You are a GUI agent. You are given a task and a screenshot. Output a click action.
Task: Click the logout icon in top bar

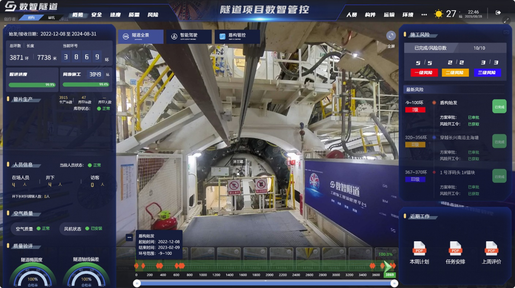pos(498,13)
